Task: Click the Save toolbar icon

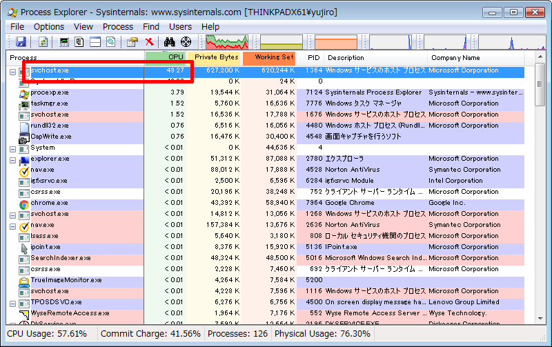Action: (21, 42)
